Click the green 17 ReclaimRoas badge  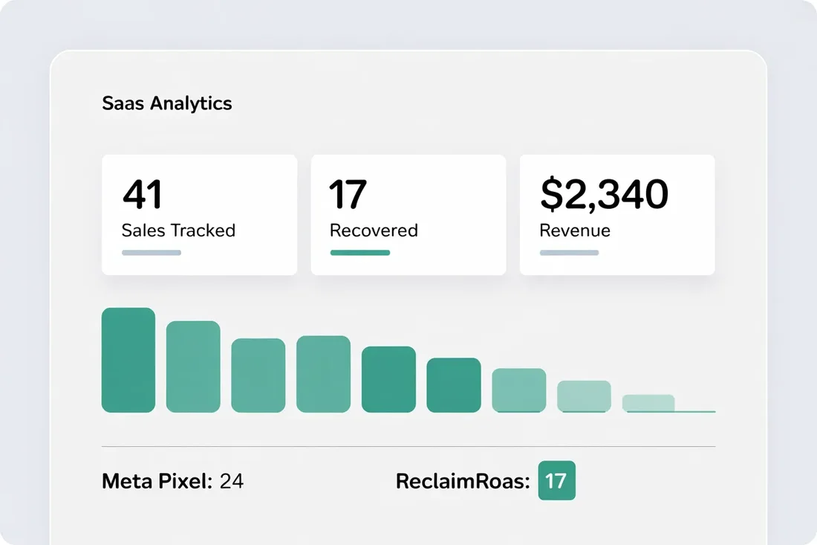[x=557, y=481]
